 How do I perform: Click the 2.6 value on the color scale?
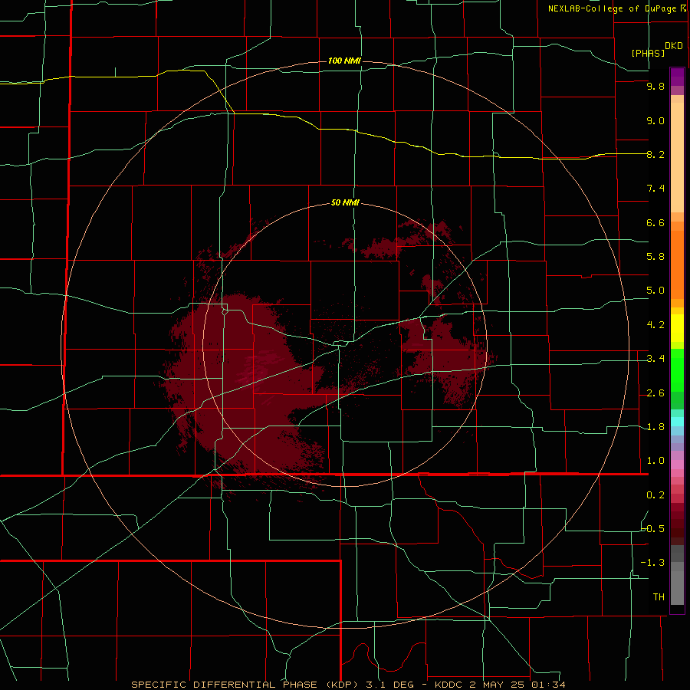coord(655,393)
